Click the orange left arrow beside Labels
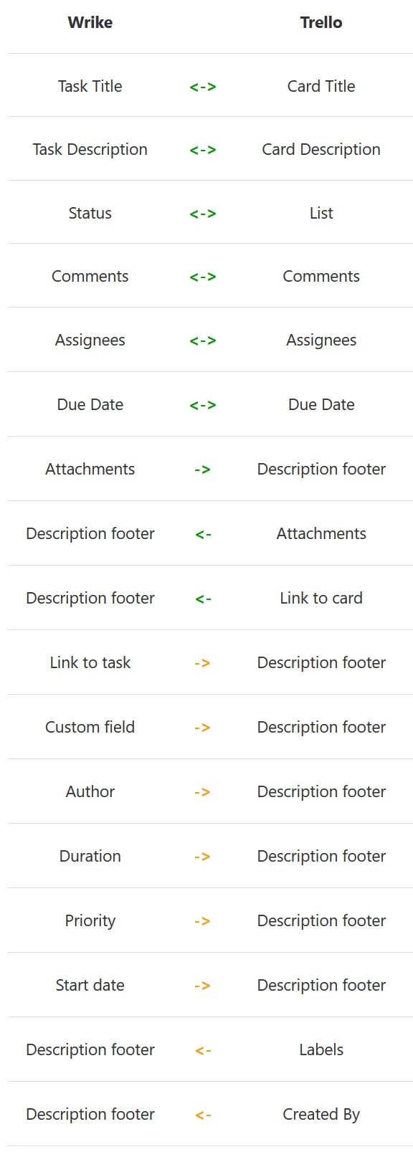 pos(203,1050)
